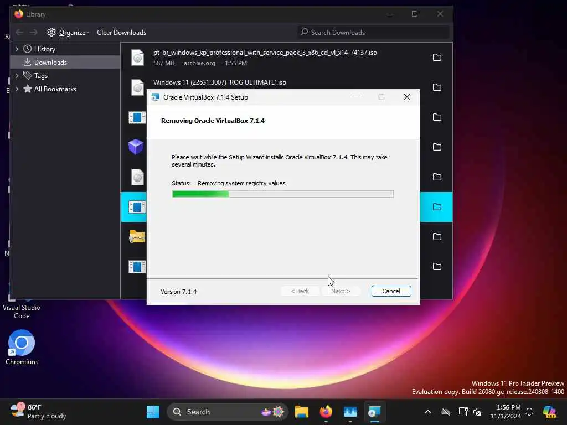
Task: Cancel the VirtualBox setup
Action: coord(391,291)
